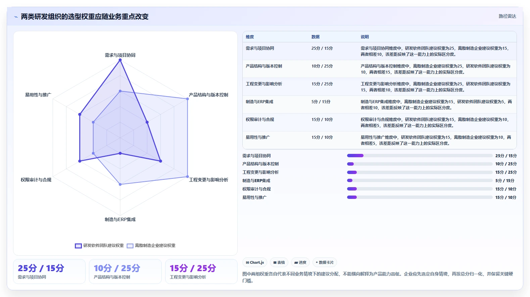Click the 权限审计与合规 progress bar
Image resolution: width=530 pixels, height=297 pixels.
click(x=420, y=189)
